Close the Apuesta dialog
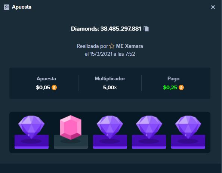Image resolution: width=222 pixels, height=173 pixels. tap(213, 7)
